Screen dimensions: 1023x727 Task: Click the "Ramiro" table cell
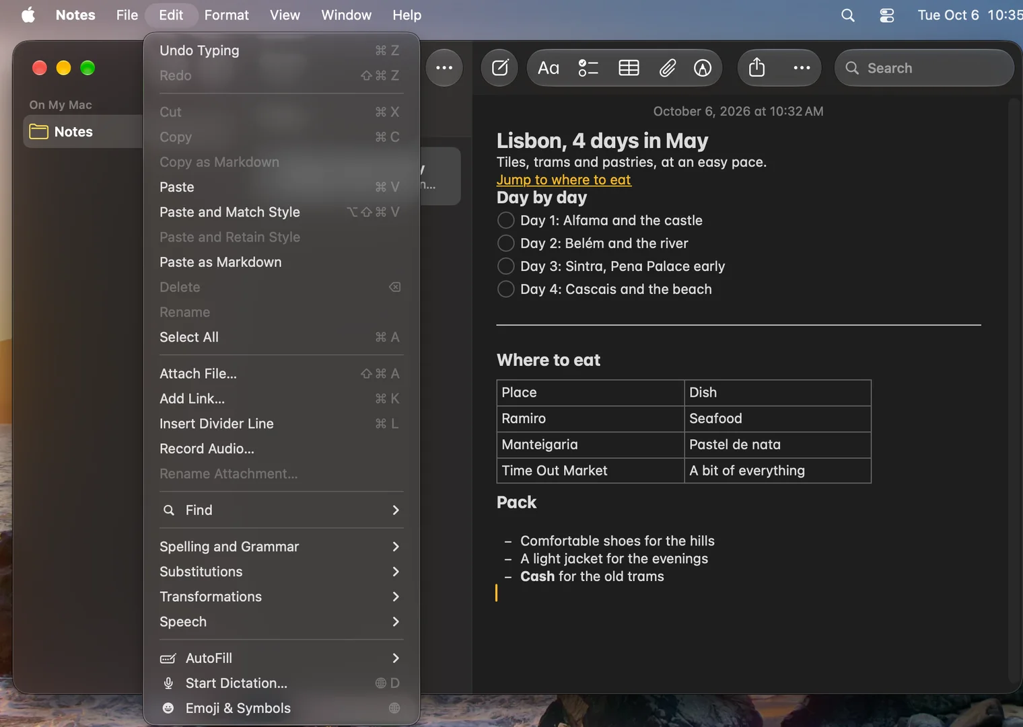pyautogui.click(x=590, y=418)
